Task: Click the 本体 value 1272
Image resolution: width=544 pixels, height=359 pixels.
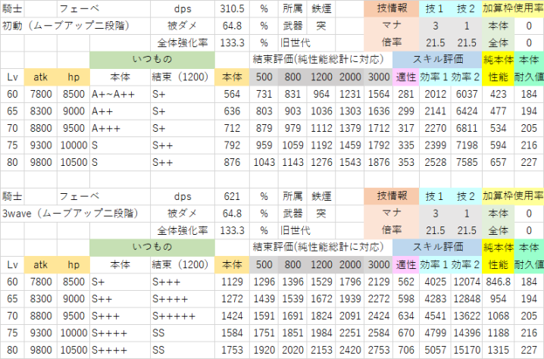Action: point(232,299)
